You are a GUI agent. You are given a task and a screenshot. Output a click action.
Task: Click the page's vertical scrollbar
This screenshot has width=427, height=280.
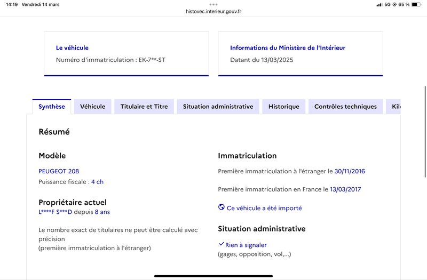(x=425, y=132)
